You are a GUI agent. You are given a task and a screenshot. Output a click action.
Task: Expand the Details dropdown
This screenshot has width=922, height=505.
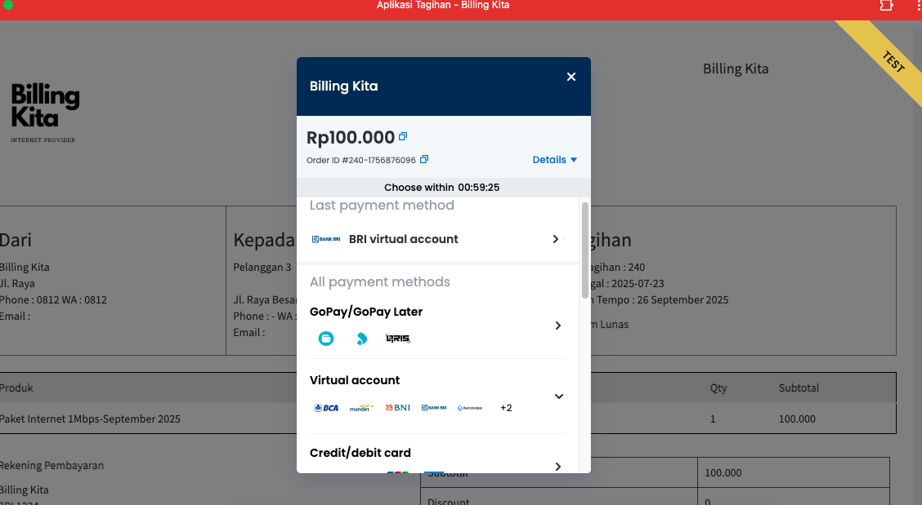(554, 160)
